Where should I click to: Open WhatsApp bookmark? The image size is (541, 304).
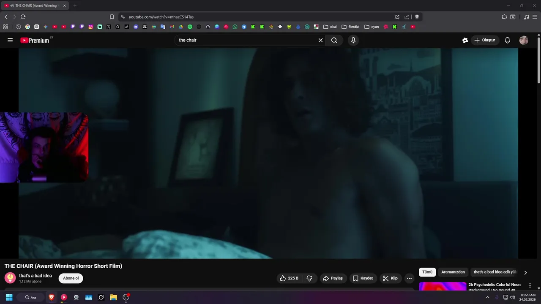tap(235, 27)
